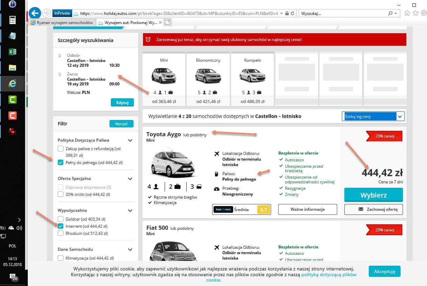The height and width of the screenshot is (286, 427).
Task: Click Wyczyść to clear filters
Action: click(121, 124)
